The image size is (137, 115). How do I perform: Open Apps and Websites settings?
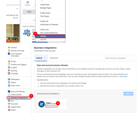click(x=18, y=91)
